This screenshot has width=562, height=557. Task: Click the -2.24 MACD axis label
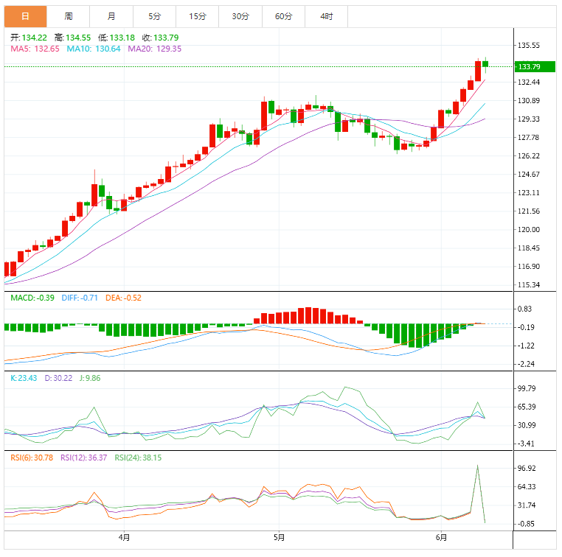coord(526,364)
